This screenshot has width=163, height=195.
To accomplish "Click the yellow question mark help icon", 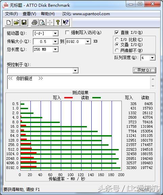I will [58, 23].
